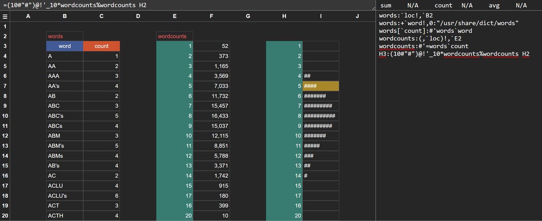Select cell with value 11,732

211,95
